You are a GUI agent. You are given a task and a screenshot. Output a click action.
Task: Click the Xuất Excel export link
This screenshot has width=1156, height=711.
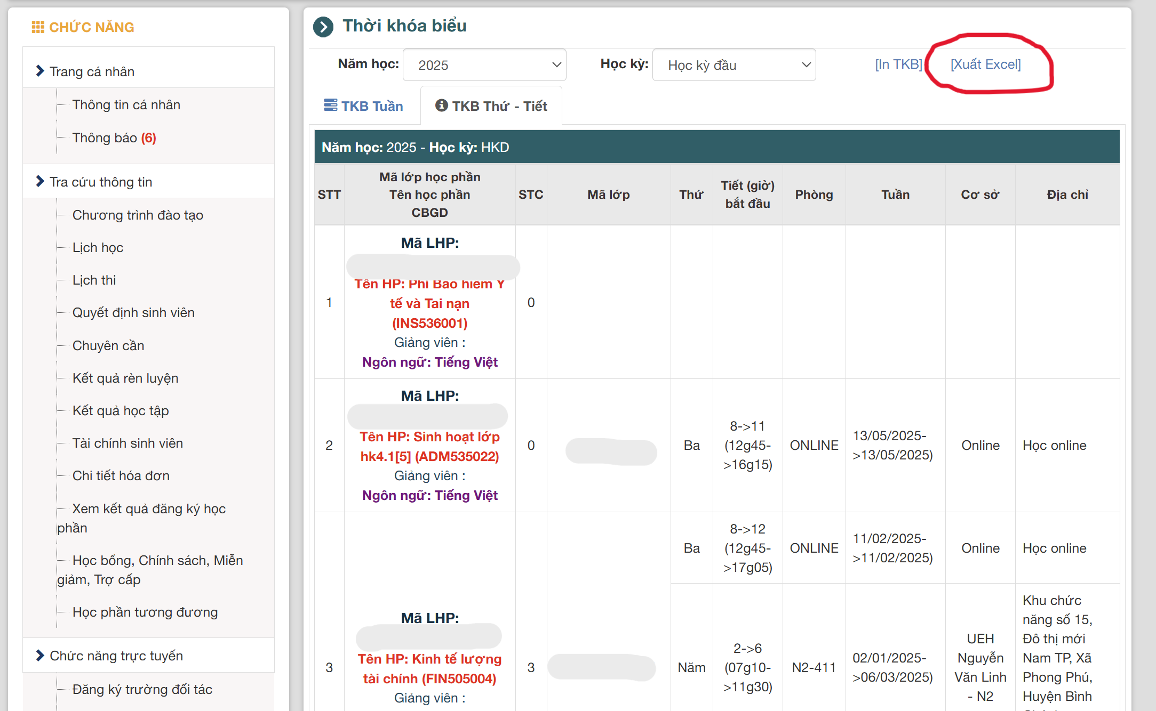pyautogui.click(x=985, y=64)
